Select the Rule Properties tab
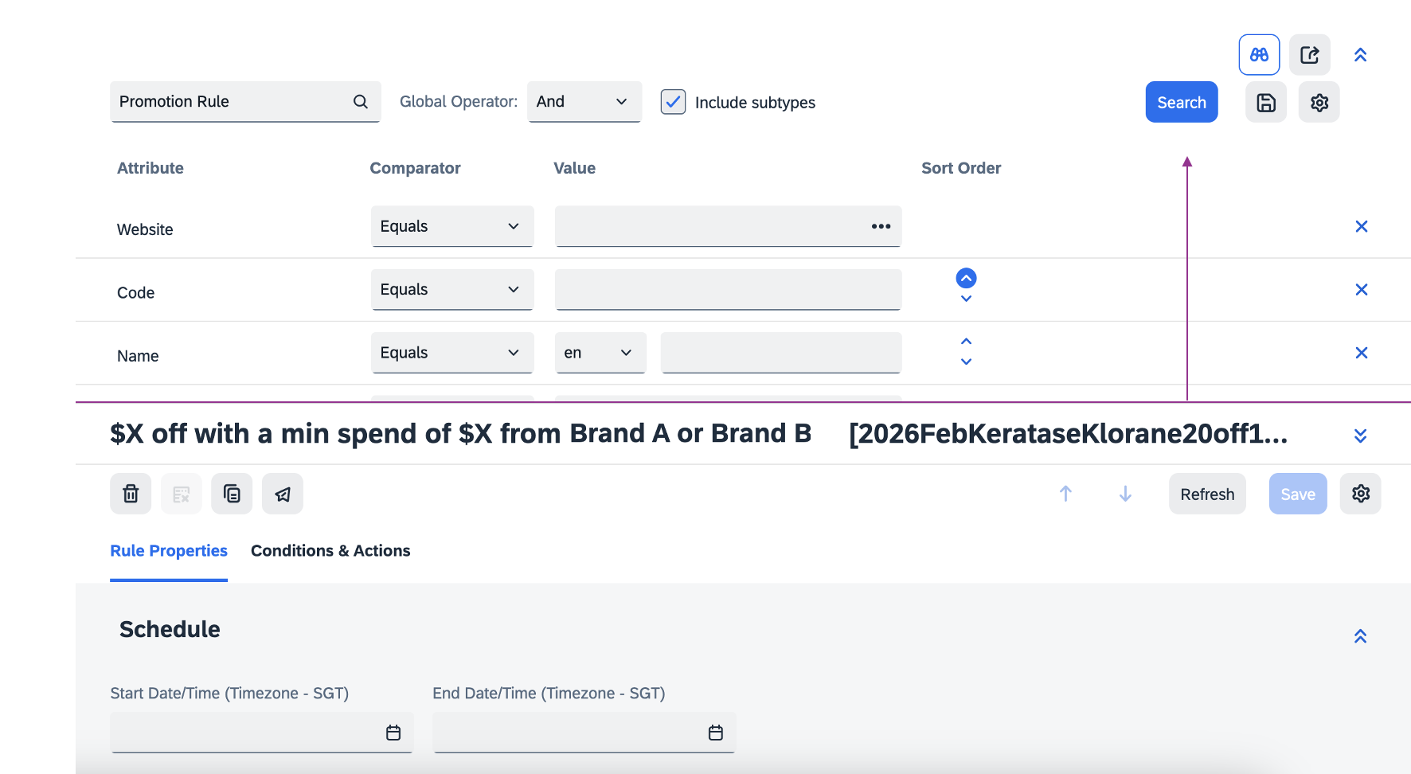 [x=169, y=551]
